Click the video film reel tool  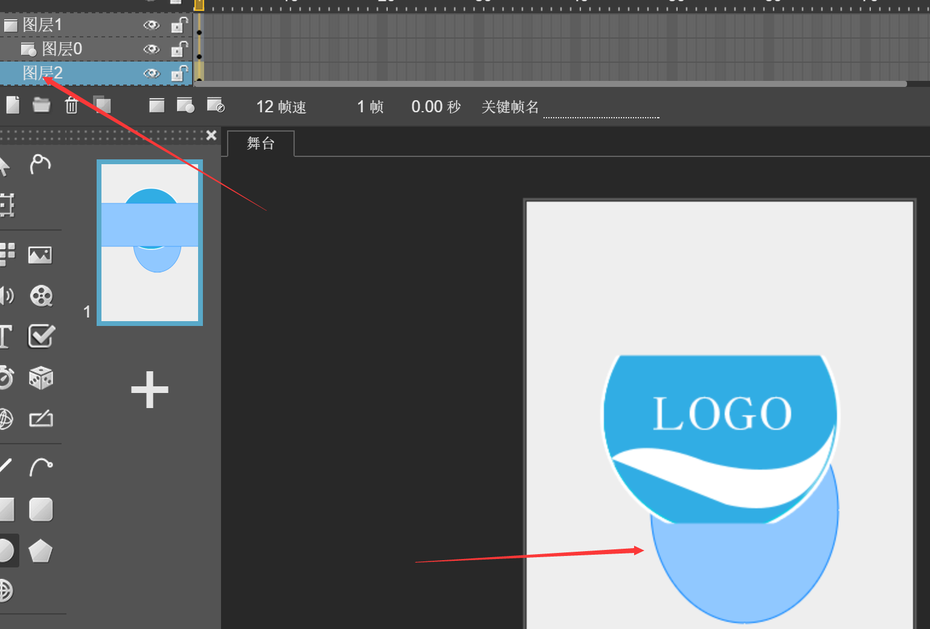[x=41, y=296]
